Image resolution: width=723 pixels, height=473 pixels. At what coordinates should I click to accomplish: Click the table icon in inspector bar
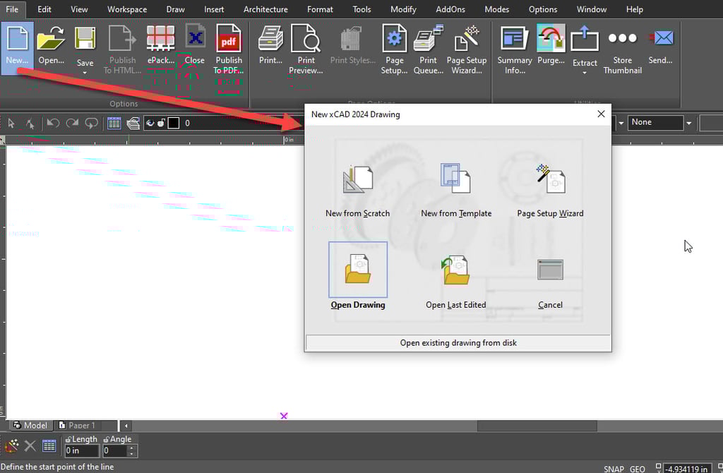pos(49,445)
